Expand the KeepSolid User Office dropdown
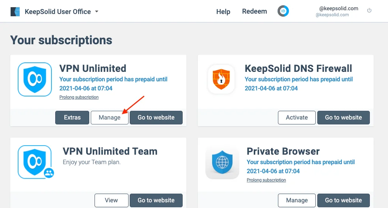This screenshot has width=388, height=208. pos(96,12)
